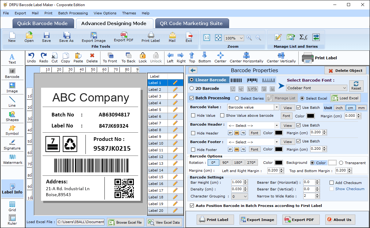Click the Browse Excel File button
Viewport: 370px width, 228px height.
pyautogui.click(x=126, y=222)
